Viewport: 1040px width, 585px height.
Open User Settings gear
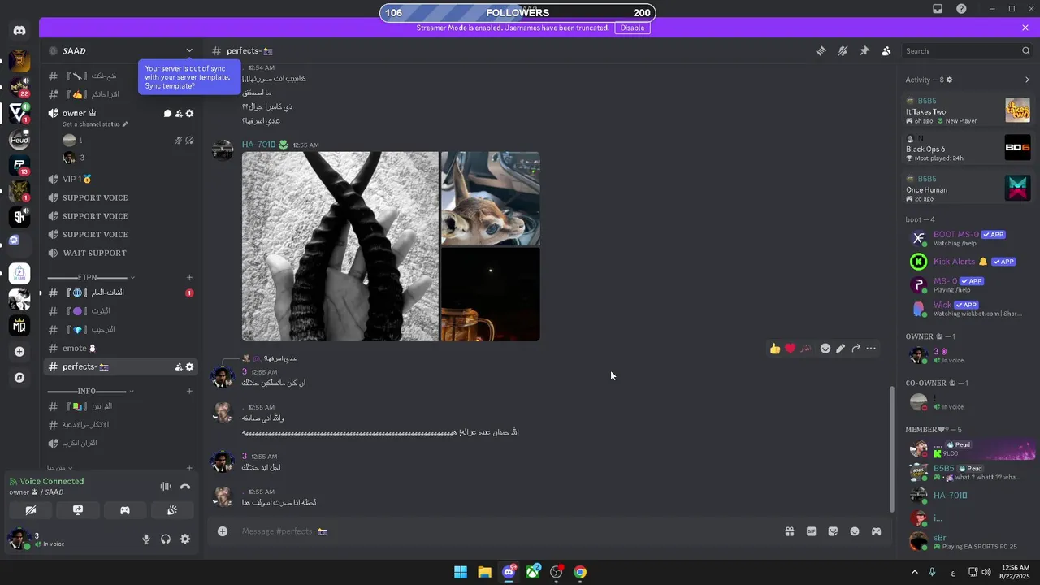click(x=185, y=539)
